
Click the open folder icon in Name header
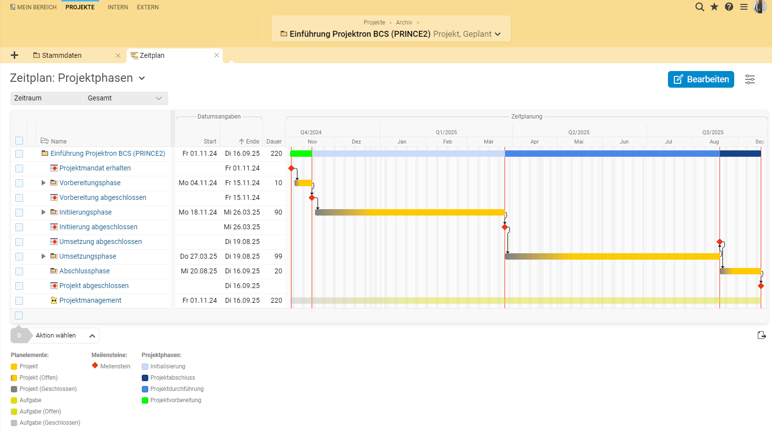pyautogui.click(x=45, y=141)
